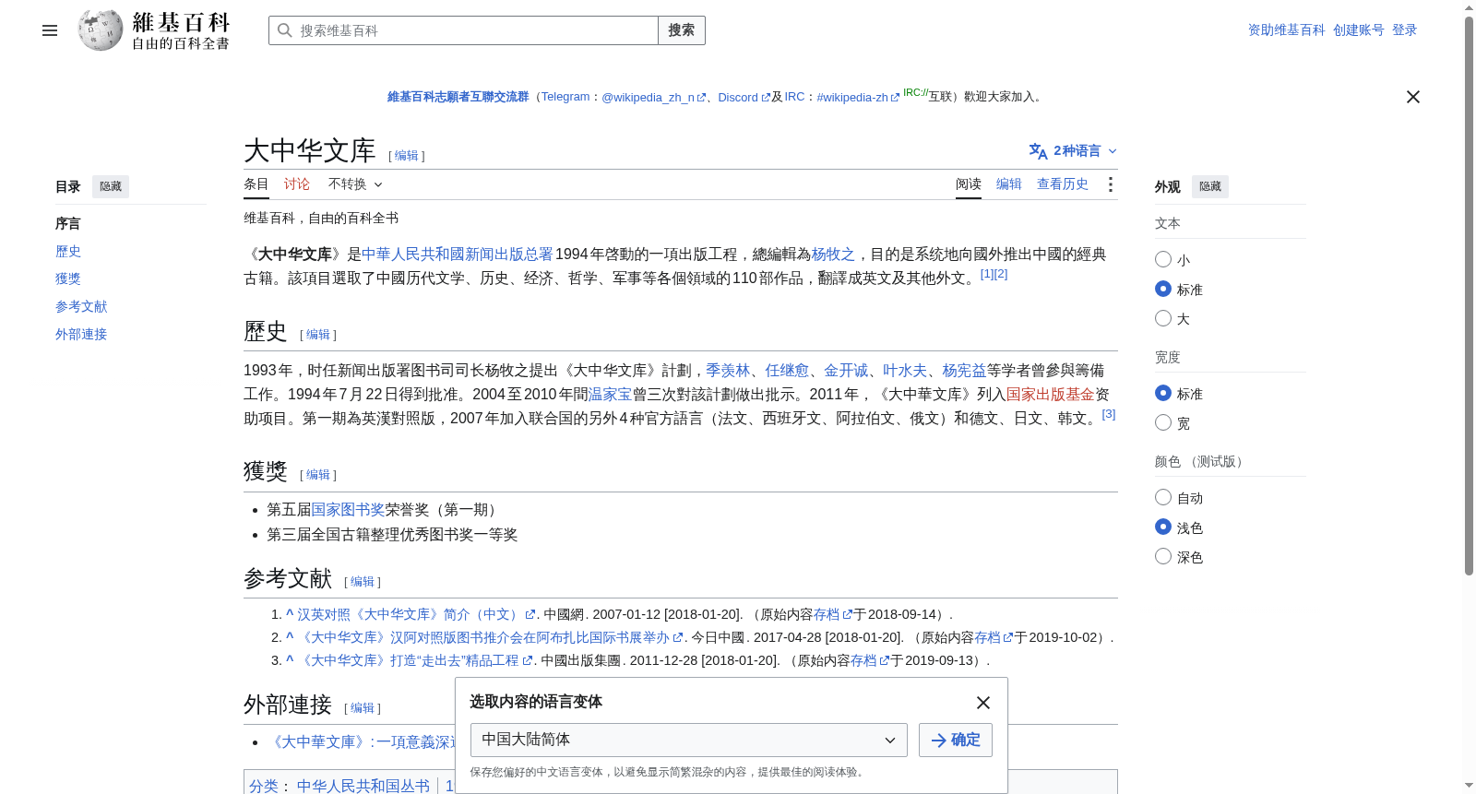Click external link icon in reference 1
1476x794 pixels.
click(x=530, y=615)
